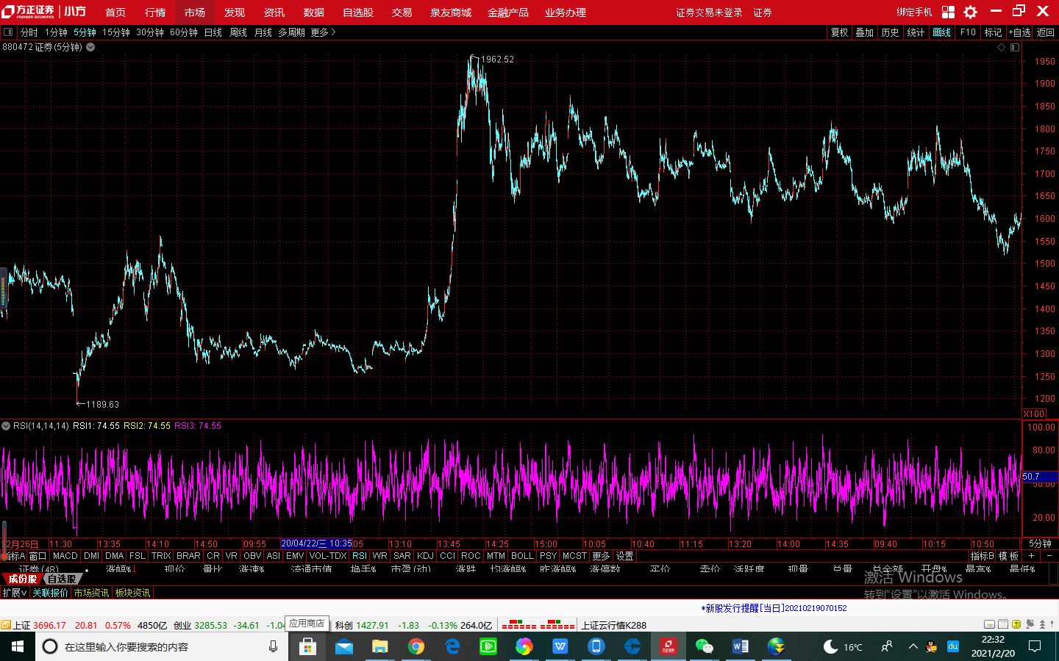Open the 市场资讯 tab
The width and height of the screenshot is (1059, 661).
coord(91,593)
